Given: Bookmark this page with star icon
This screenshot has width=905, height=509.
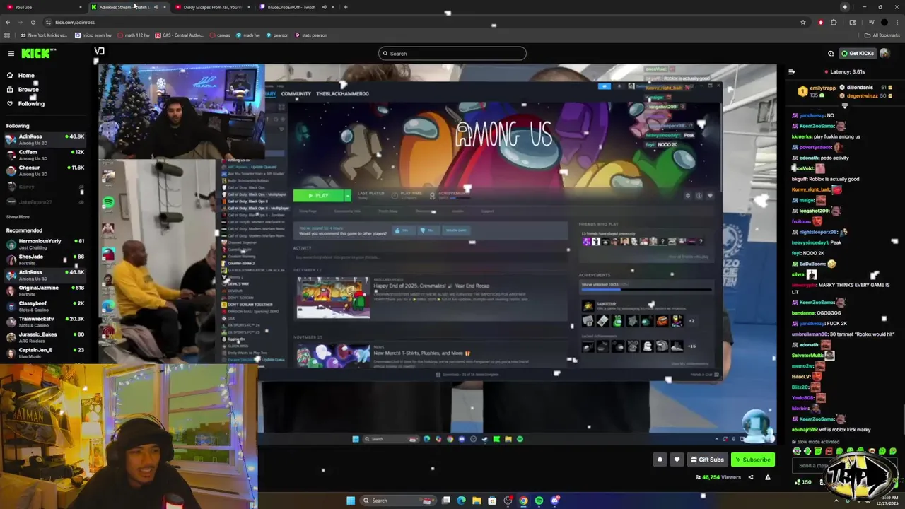Looking at the screenshot, I should coord(803,22).
